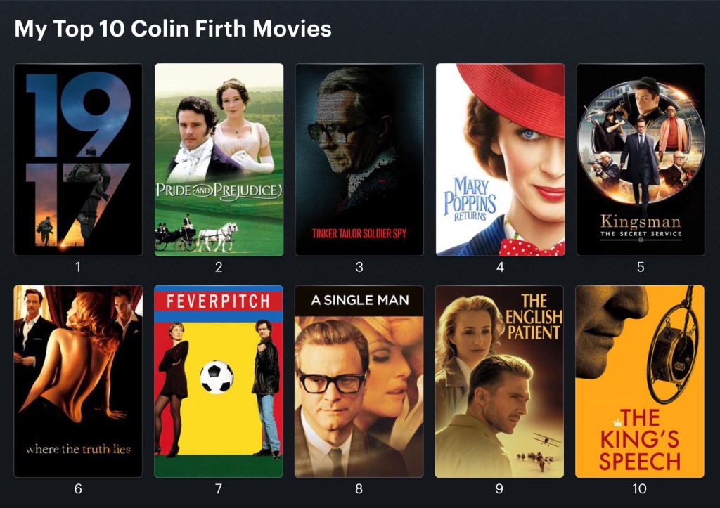The height and width of the screenshot is (508, 720).
Task: Click the My Top 10 Colin Firth Movies title
Action: (173, 28)
